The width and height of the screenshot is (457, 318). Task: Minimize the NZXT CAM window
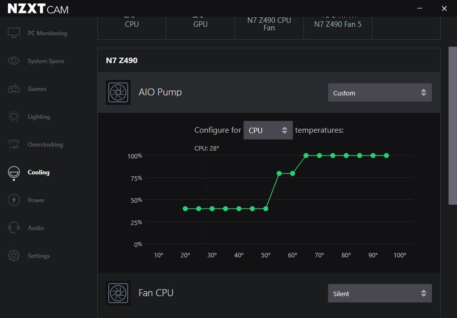420,8
